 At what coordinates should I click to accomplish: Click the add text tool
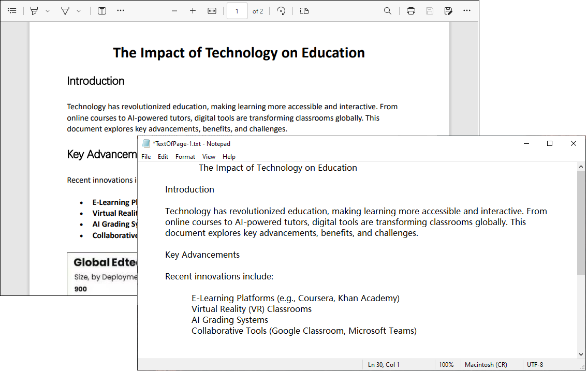coord(102,11)
